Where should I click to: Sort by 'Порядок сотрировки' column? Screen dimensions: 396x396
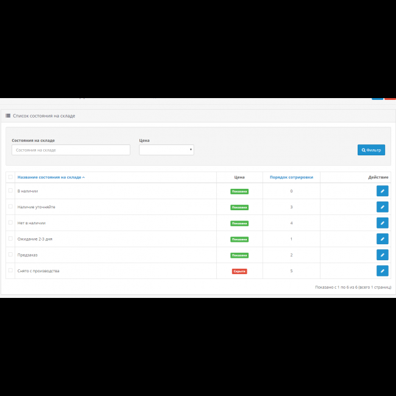coord(291,177)
